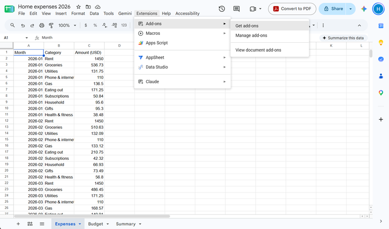
Task: Open the Google Sheets home icon
Action: [x=9, y=9]
